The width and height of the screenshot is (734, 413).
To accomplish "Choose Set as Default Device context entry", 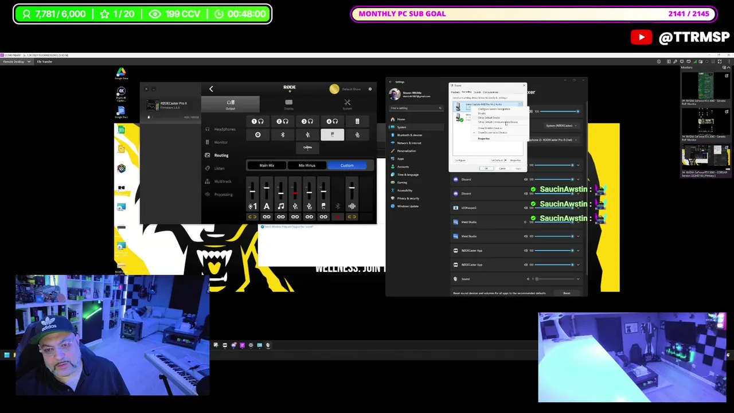I will click(x=489, y=118).
